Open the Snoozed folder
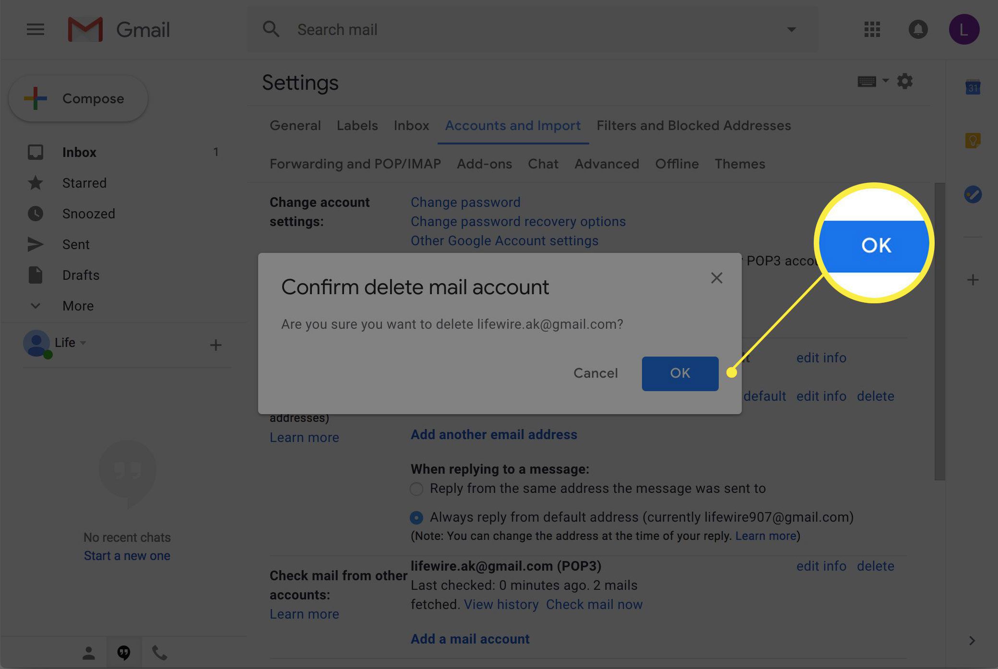The image size is (998, 669). tap(89, 214)
